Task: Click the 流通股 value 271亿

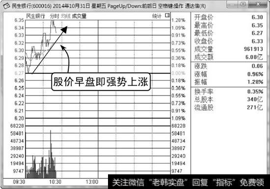Action: [x=255, y=108]
